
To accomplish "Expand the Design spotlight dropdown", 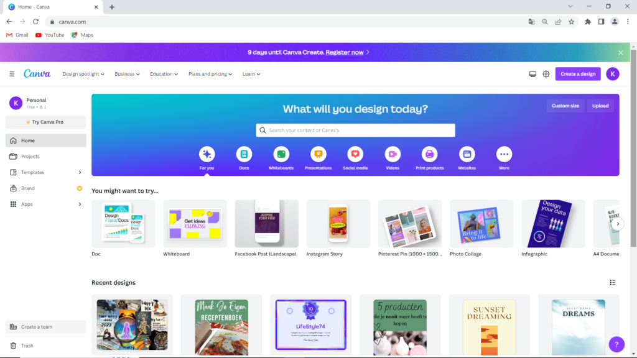I will click(x=83, y=74).
